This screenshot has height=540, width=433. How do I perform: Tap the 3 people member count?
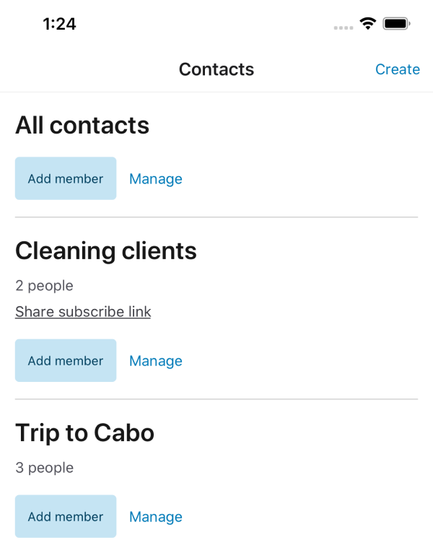click(44, 468)
